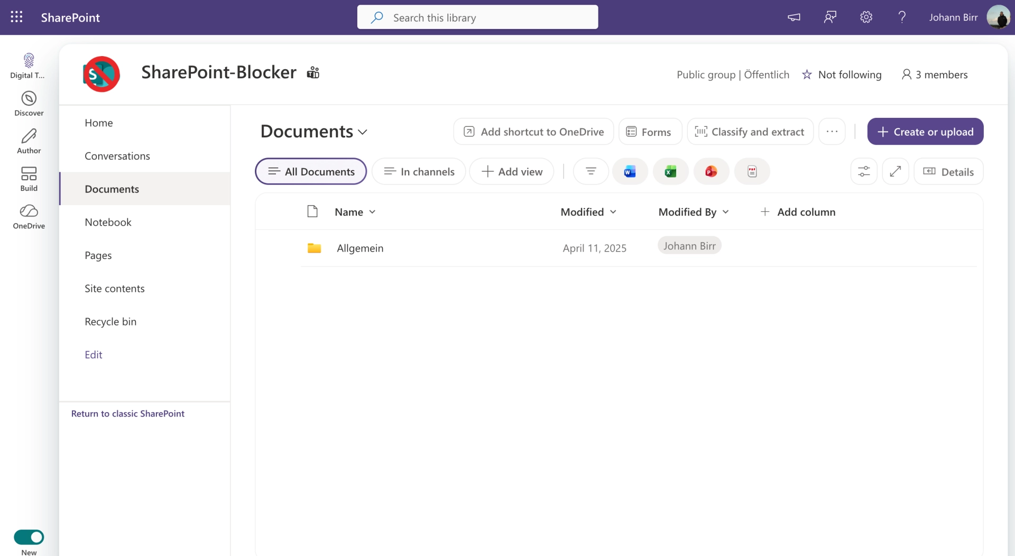
Task: Open the Details pane
Action: point(948,171)
